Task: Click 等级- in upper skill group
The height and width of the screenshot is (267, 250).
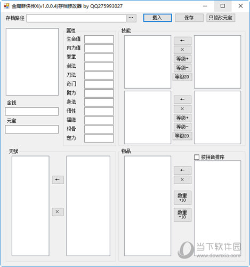Action: [182, 68]
